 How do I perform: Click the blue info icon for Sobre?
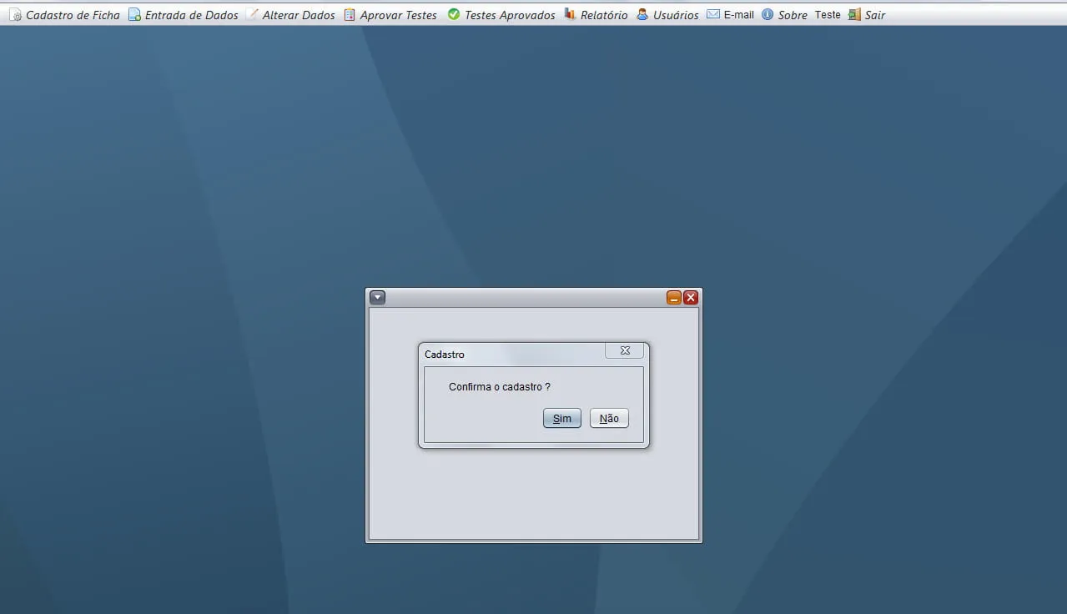click(768, 15)
